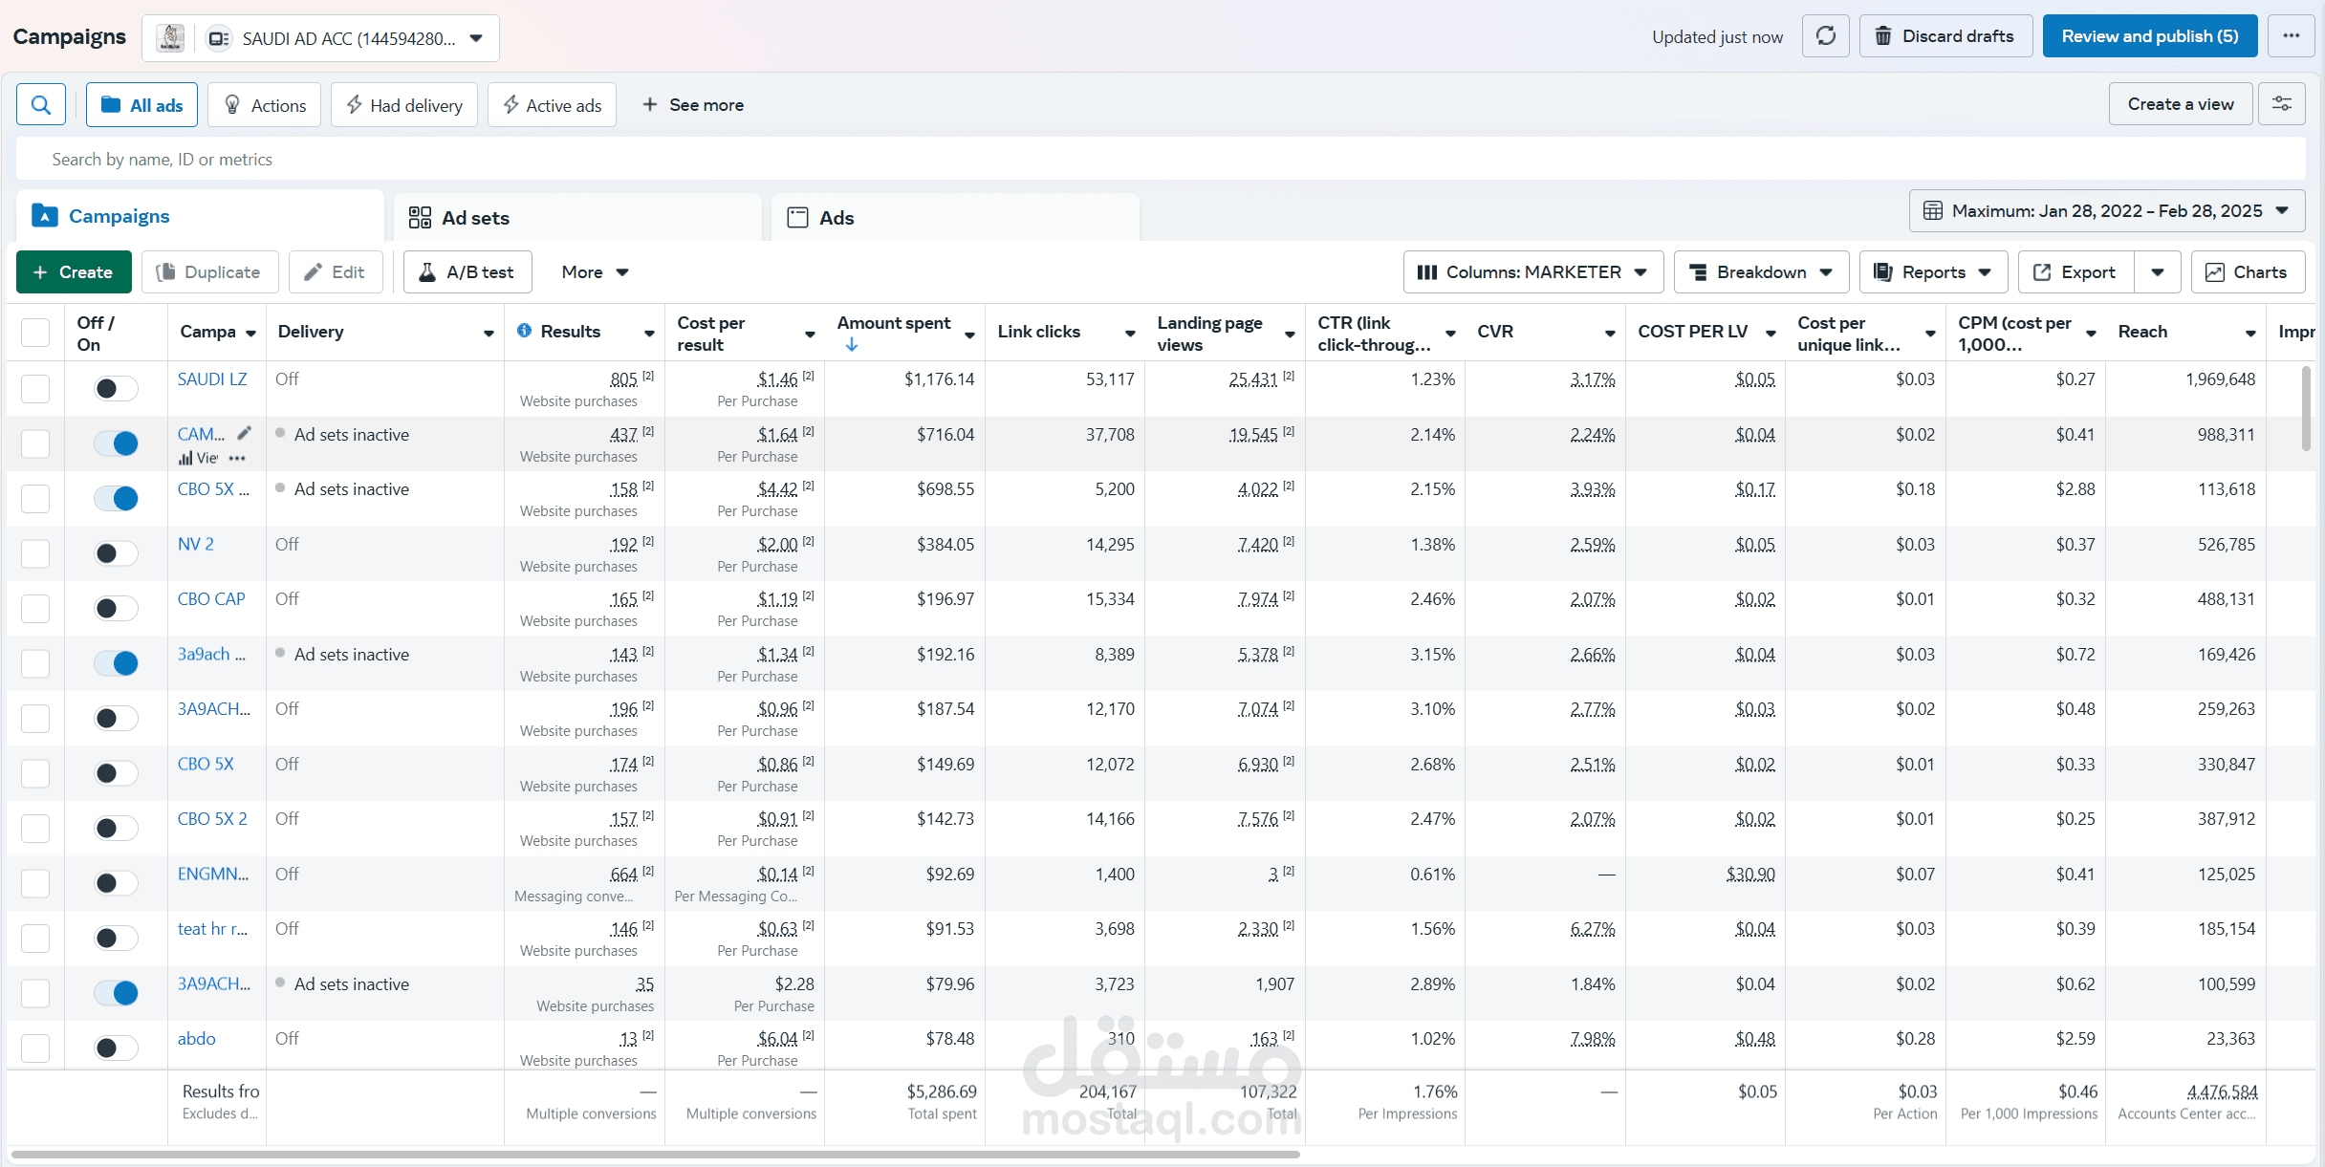Screen dimensions: 2325x1167
Task: Click the search magnifier icon
Action: click(41, 105)
